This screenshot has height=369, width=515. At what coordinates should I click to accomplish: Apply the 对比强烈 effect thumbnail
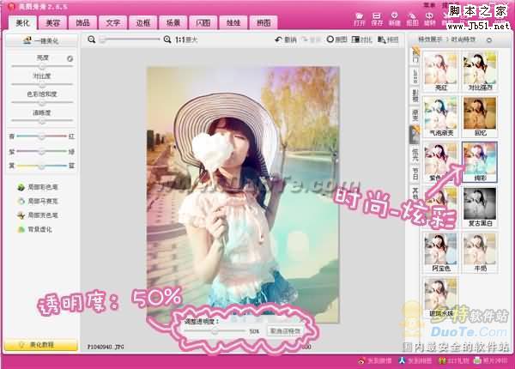[x=480, y=71]
